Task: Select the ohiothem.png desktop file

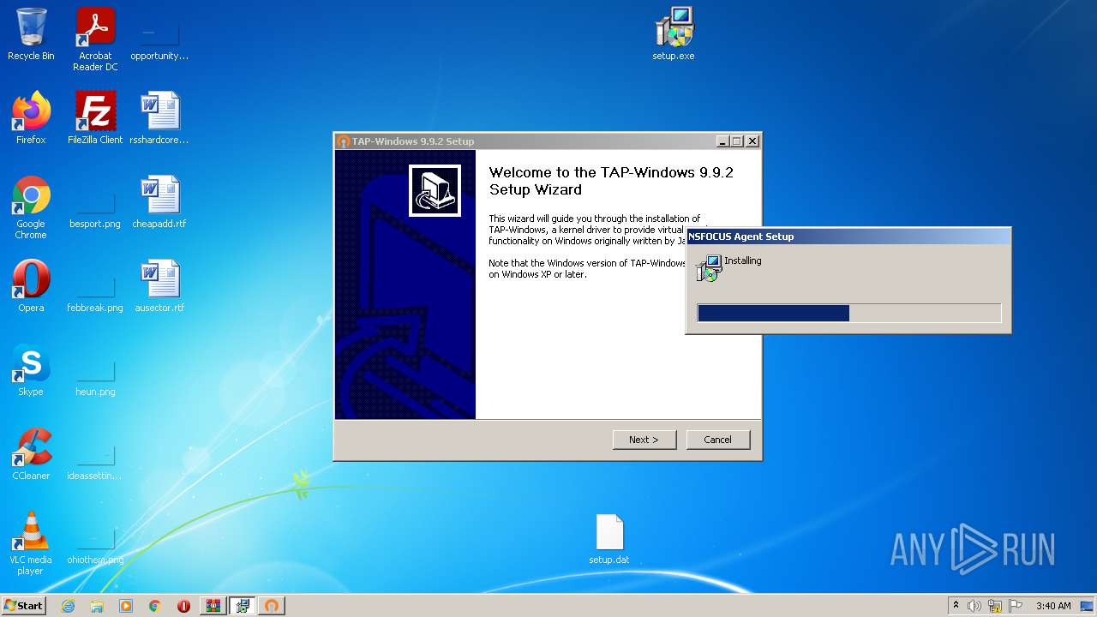Action: coord(95,546)
